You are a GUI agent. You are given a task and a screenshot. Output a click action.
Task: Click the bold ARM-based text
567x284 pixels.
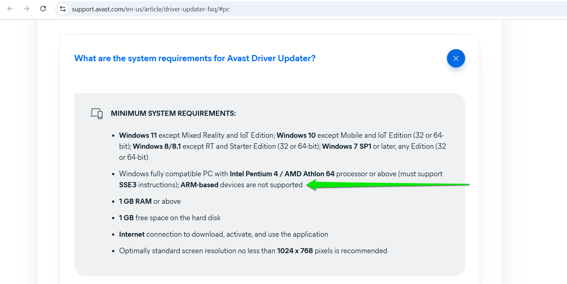click(x=199, y=185)
